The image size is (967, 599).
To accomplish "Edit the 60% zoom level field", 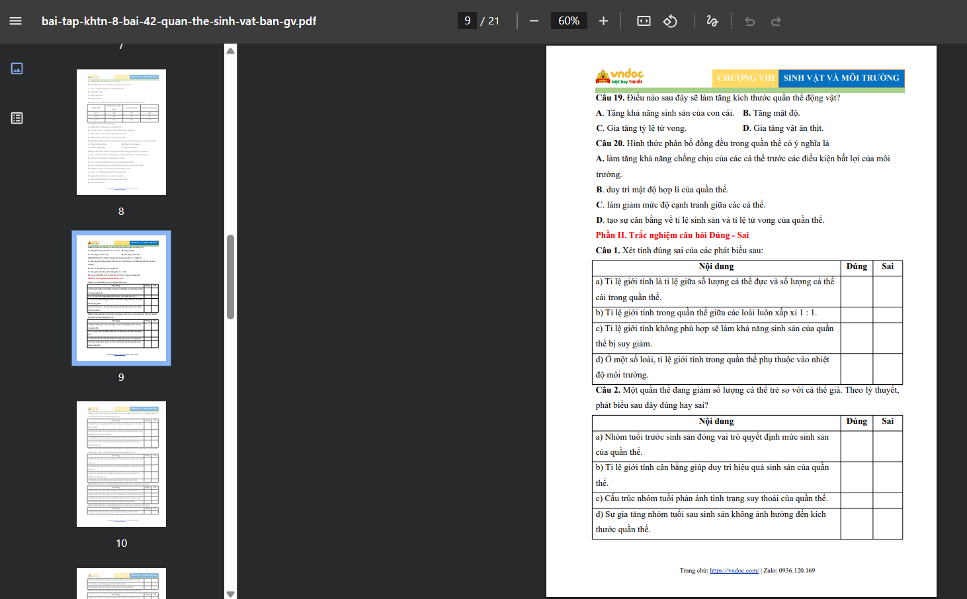I will tap(569, 21).
